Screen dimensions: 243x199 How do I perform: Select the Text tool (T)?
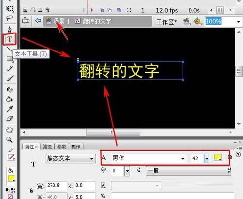tap(10, 39)
